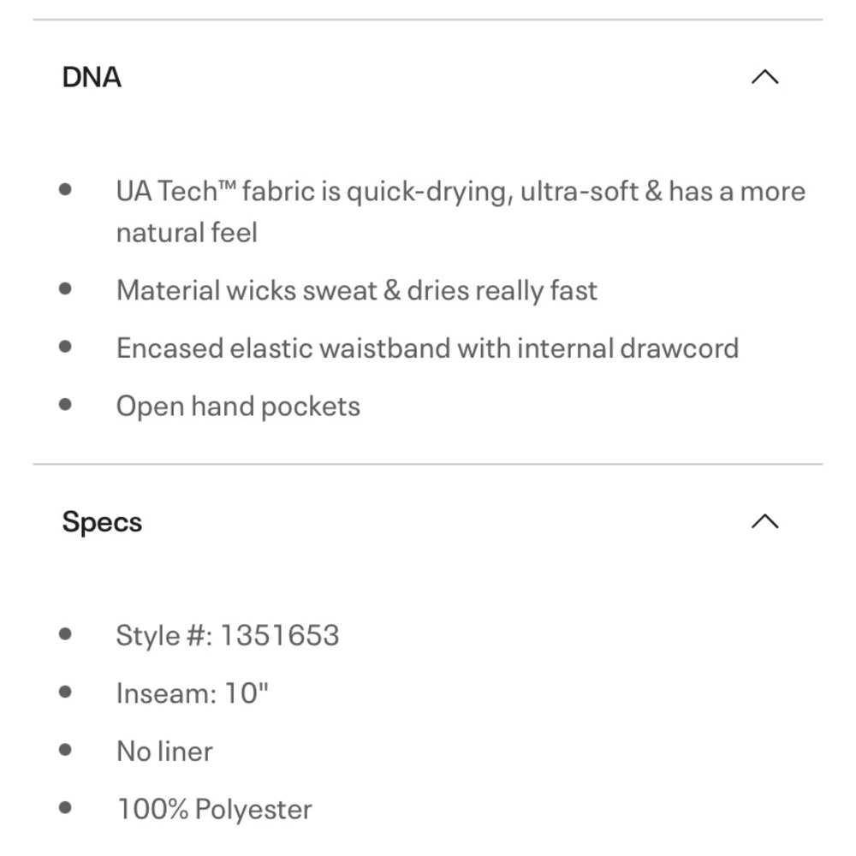
Task: Click the 100% Polyester spec item
Action: coord(215,809)
